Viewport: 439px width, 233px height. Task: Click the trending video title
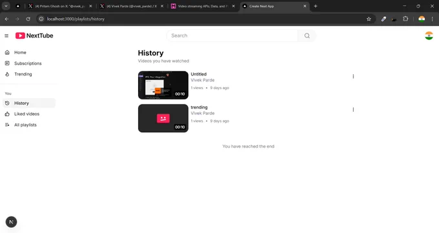pos(199,107)
